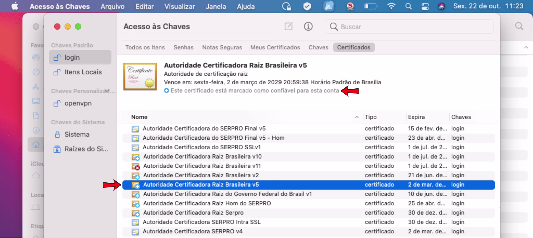Select Itens Locais keychain

tap(80, 72)
